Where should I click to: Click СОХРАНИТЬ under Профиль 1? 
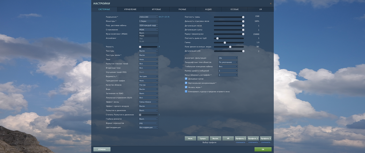[241, 142]
